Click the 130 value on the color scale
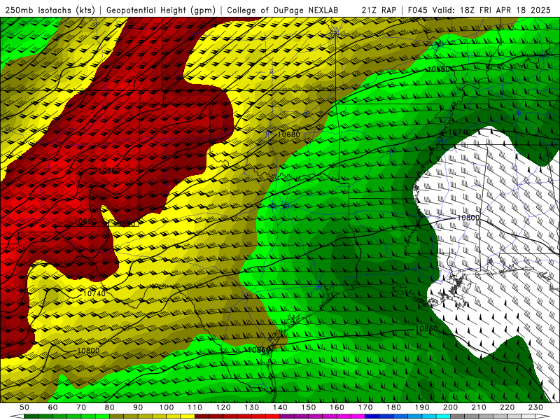This screenshot has width=560, height=420. coord(252,407)
